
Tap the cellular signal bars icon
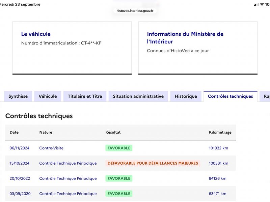(256, 4)
